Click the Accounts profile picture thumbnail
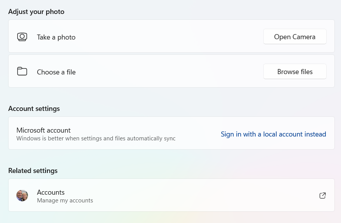This screenshot has width=341, height=223. (22, 195)
